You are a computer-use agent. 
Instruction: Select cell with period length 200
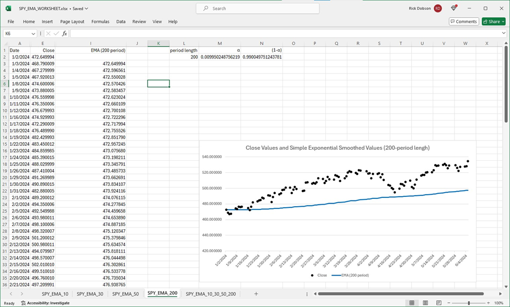tap(184, 57)
